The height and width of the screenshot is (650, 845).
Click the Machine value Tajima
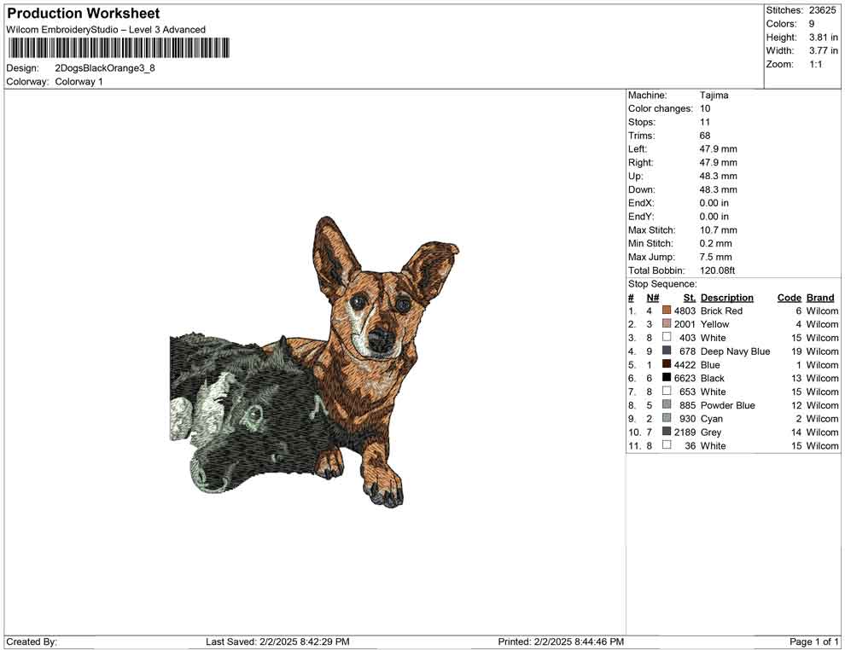[714, 96]
